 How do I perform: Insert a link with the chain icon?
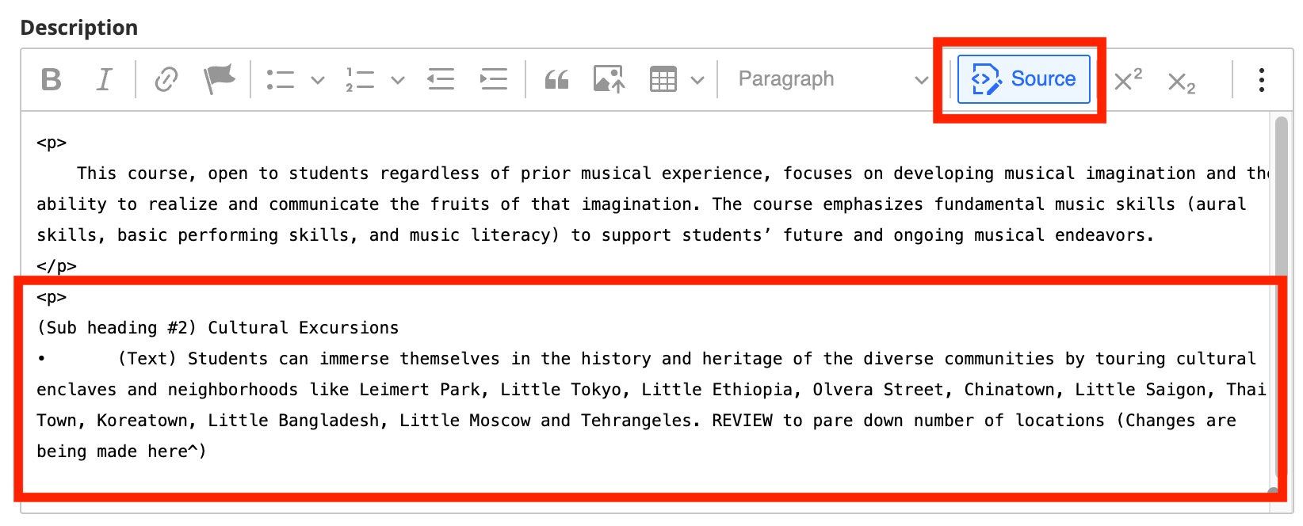click(x=166, y=79)
